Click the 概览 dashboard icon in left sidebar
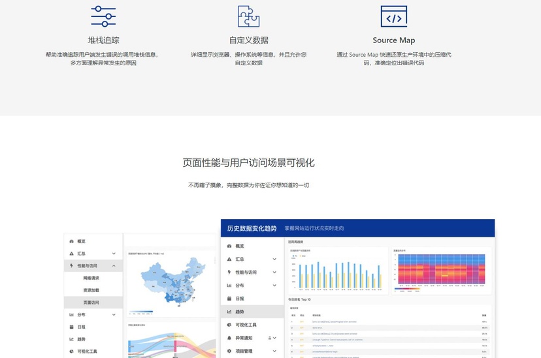The image size is (541, 358). [x=71, y=241]
